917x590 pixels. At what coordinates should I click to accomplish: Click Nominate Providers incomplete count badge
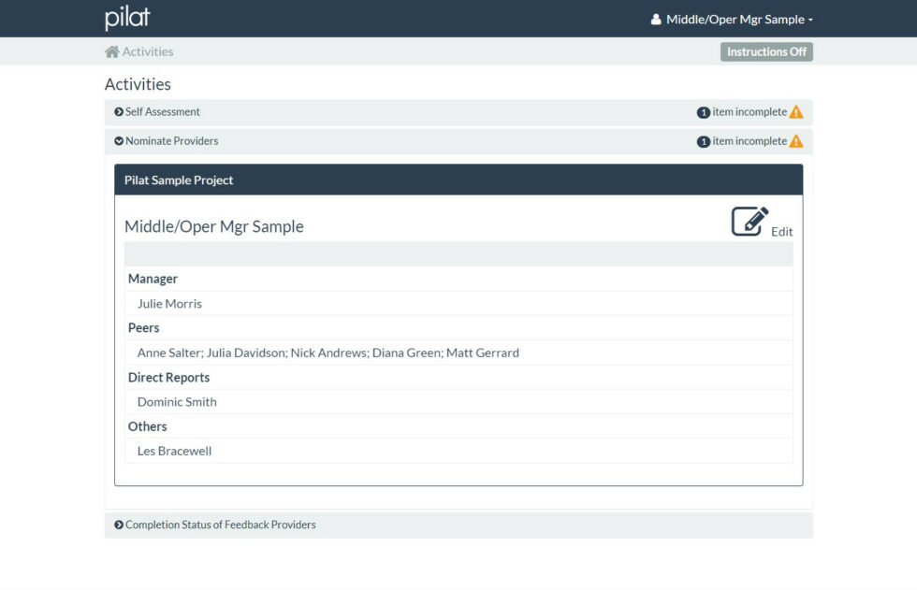point(704,141)
